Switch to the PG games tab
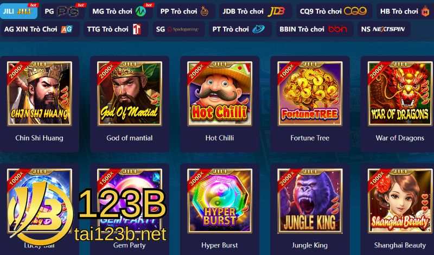This screenshot has height=255, width=434. (63, 11)
